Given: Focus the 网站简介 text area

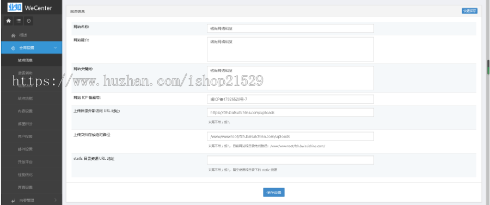Looking at the screenshot, I should coord(290,49).
